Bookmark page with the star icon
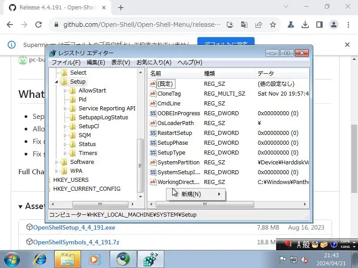 [x=273, y=25]
